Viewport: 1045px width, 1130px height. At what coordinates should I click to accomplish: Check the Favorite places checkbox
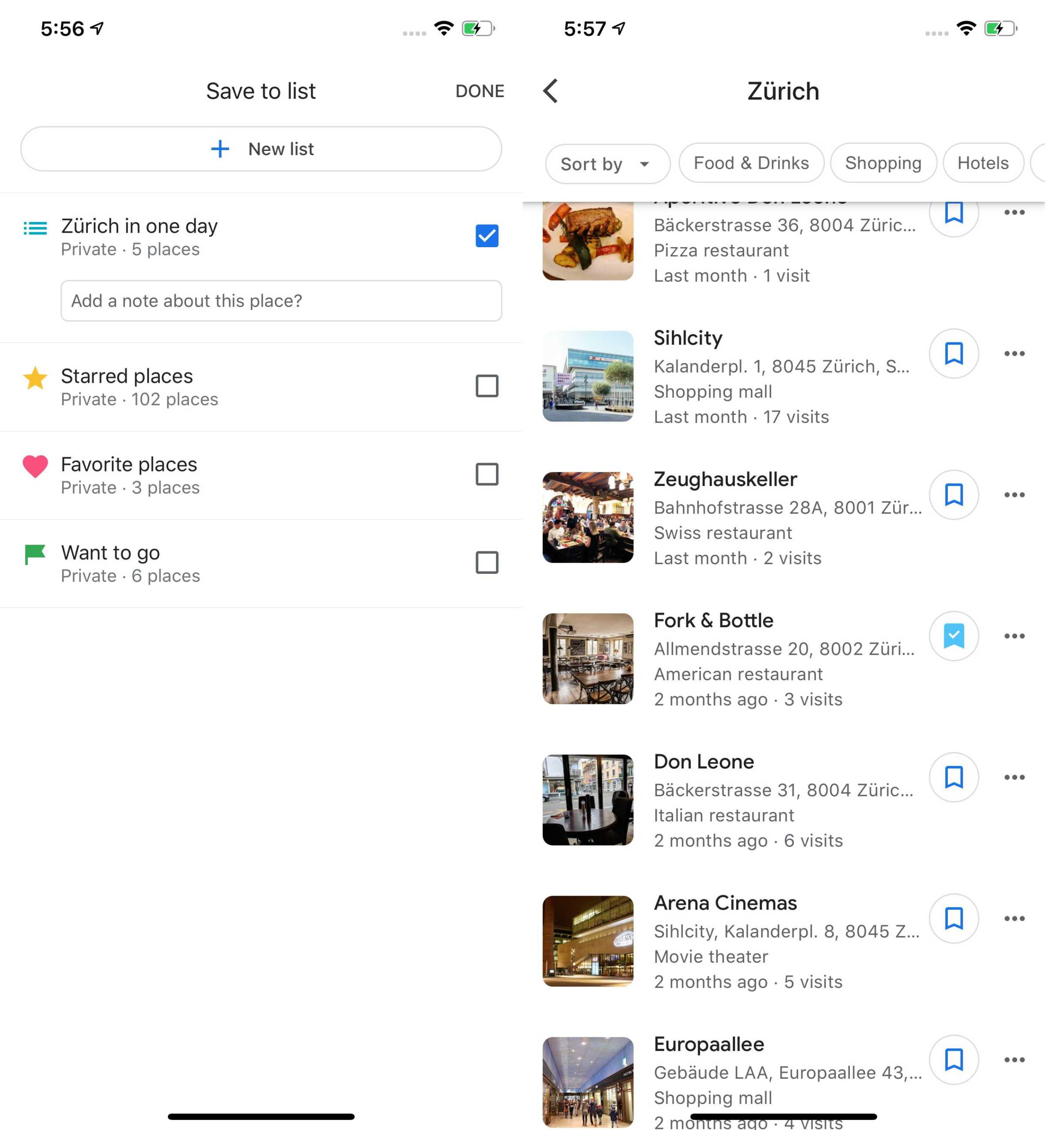485,475
